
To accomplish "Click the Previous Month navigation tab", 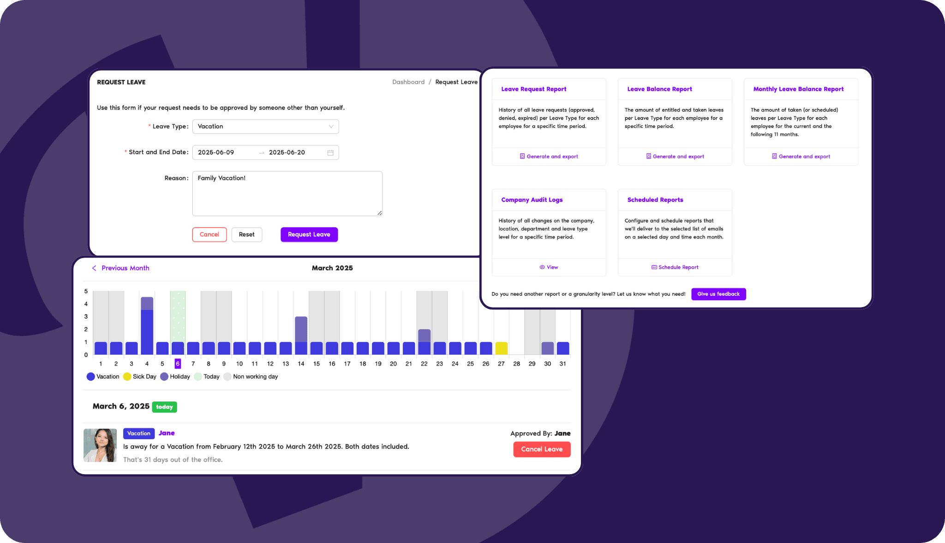I will click(x=121, y=267).
